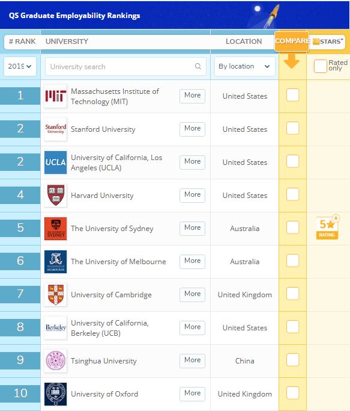This screenshot has height=411, width=350.
Task: Click rank number 10
Action: [x=20, y=393]
